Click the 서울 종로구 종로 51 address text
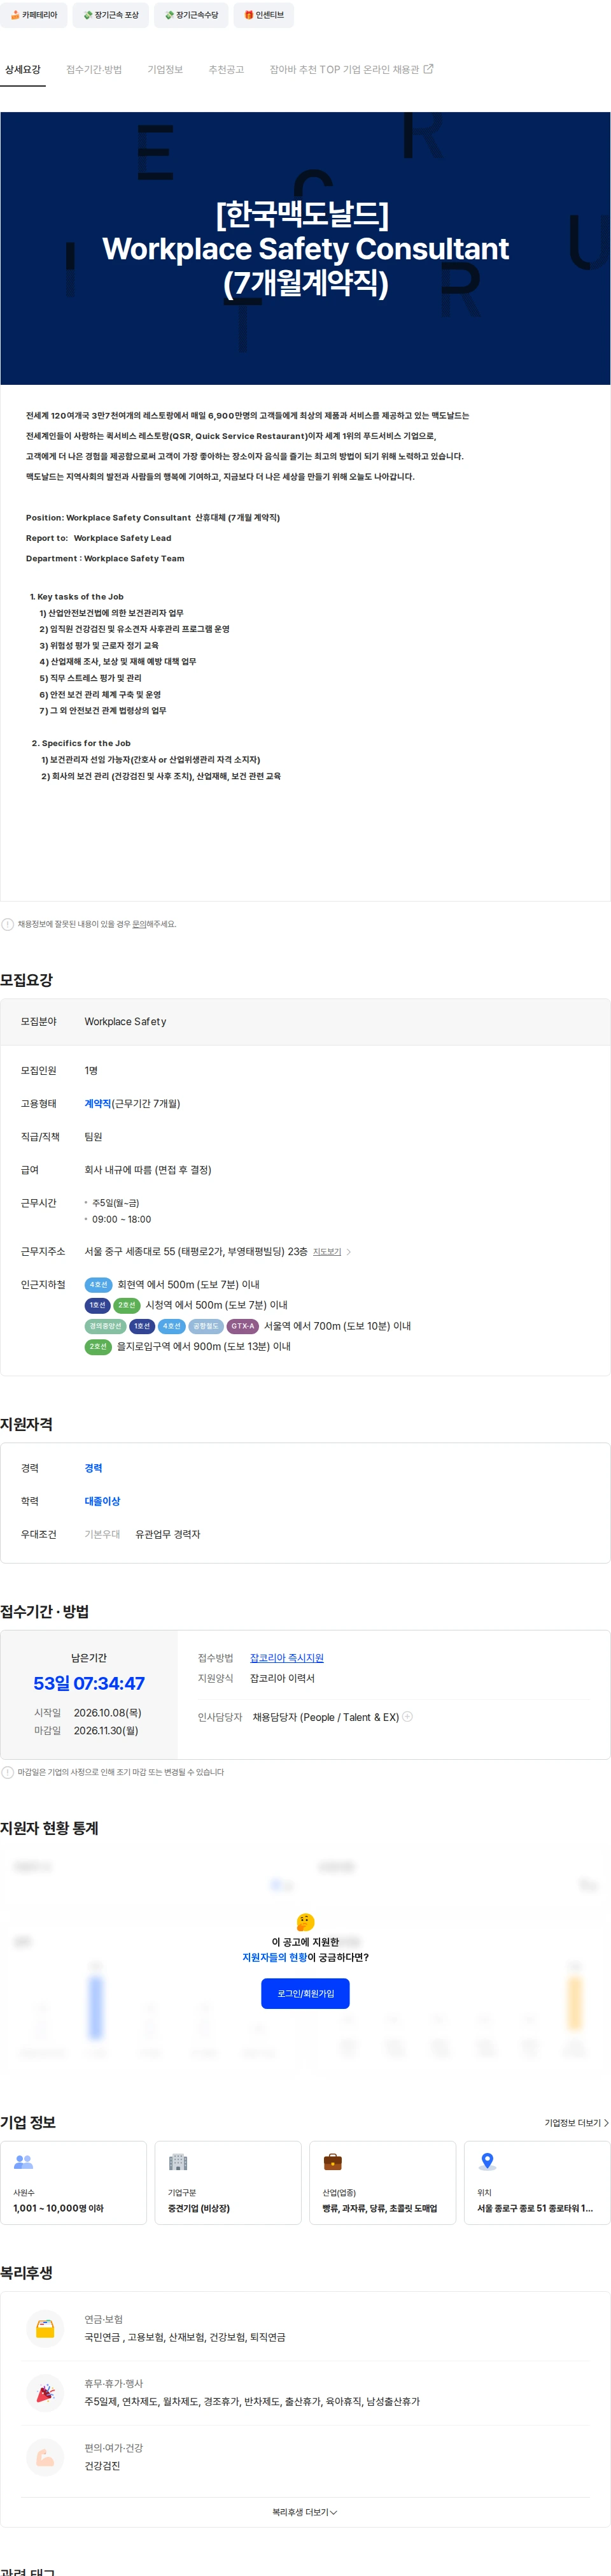This screenshot has height=2576, width=611. point(535,2208)
